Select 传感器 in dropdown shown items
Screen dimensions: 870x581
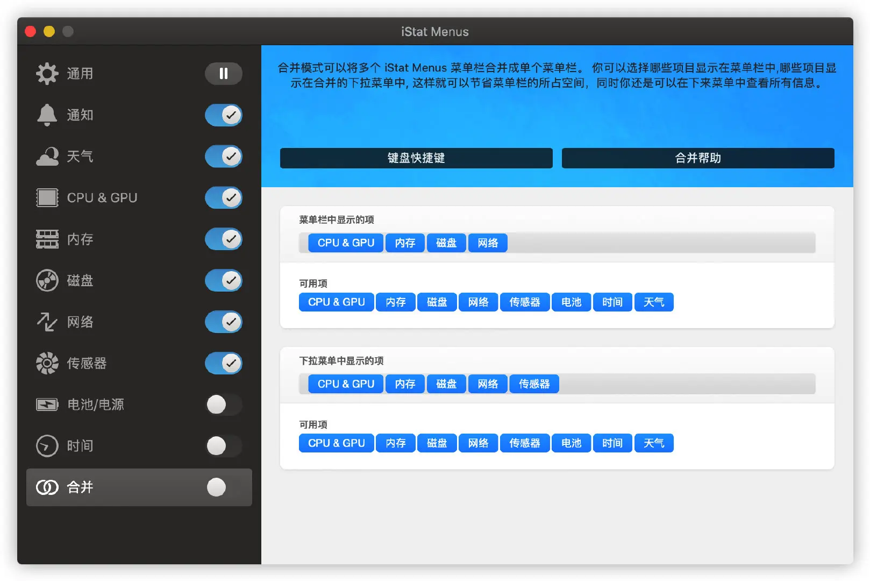(x=534, y=384)
